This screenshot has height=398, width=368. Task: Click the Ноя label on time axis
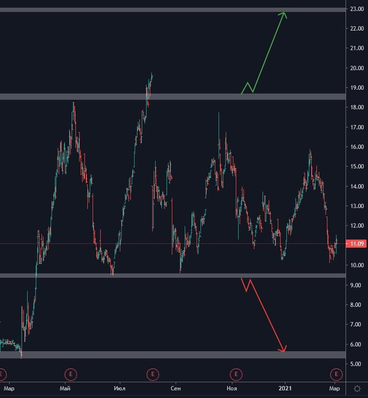pyautogui.click(x=231, y=388)
